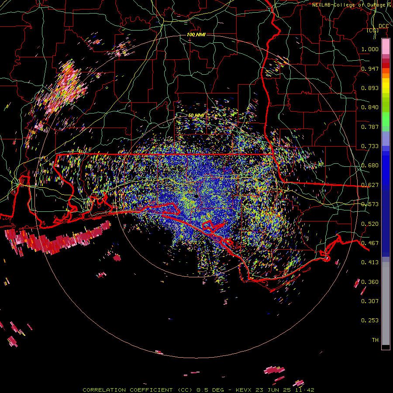Click the [CC] units label
This screenshot has width=393, height=393.
(x=373, y=30)
